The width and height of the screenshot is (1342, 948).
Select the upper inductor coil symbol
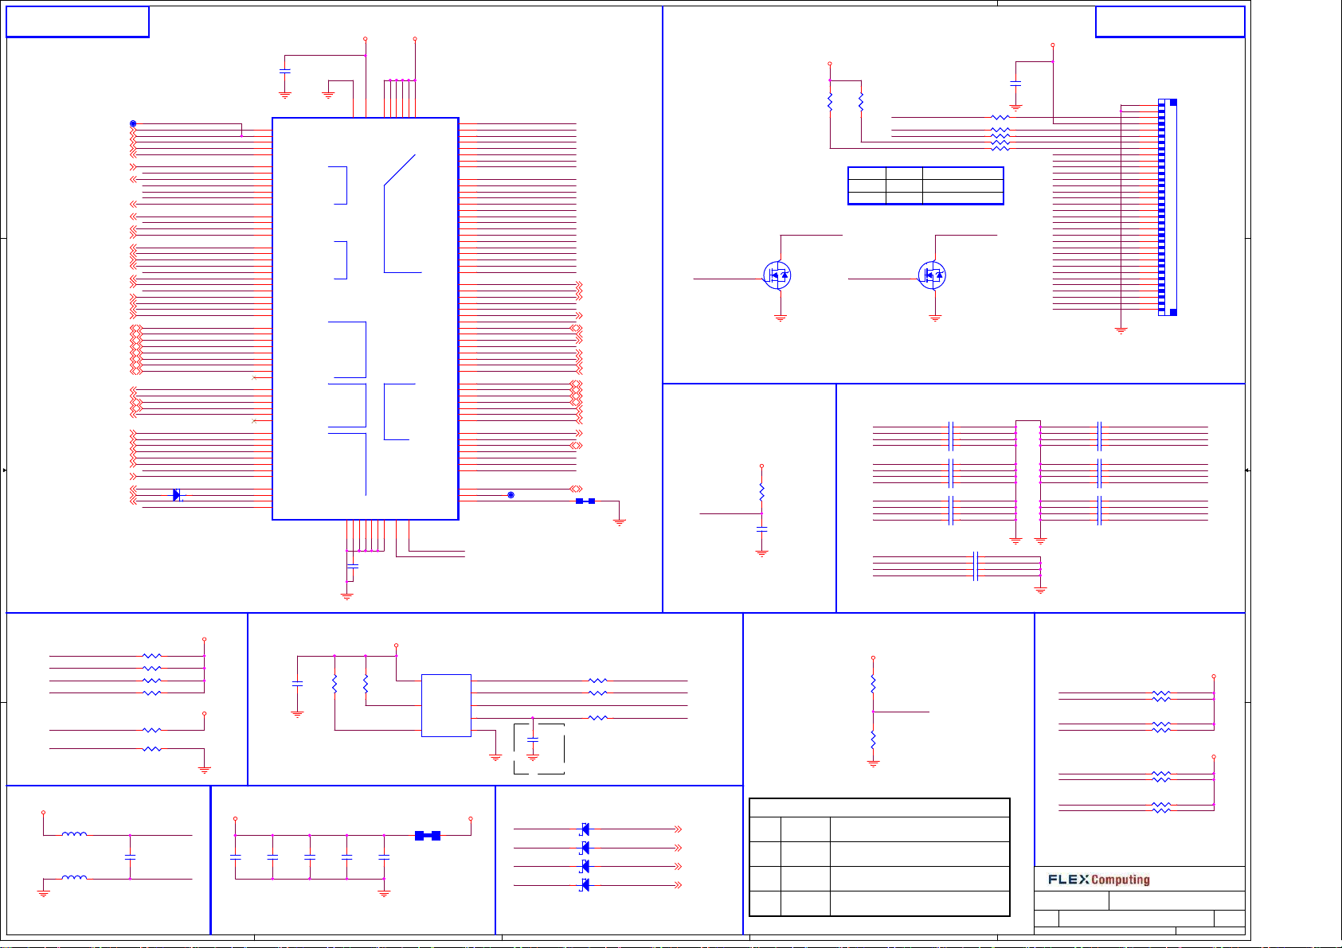tap(74, 834)
